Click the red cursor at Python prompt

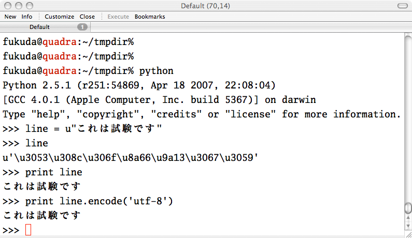(x=28, y=230)
